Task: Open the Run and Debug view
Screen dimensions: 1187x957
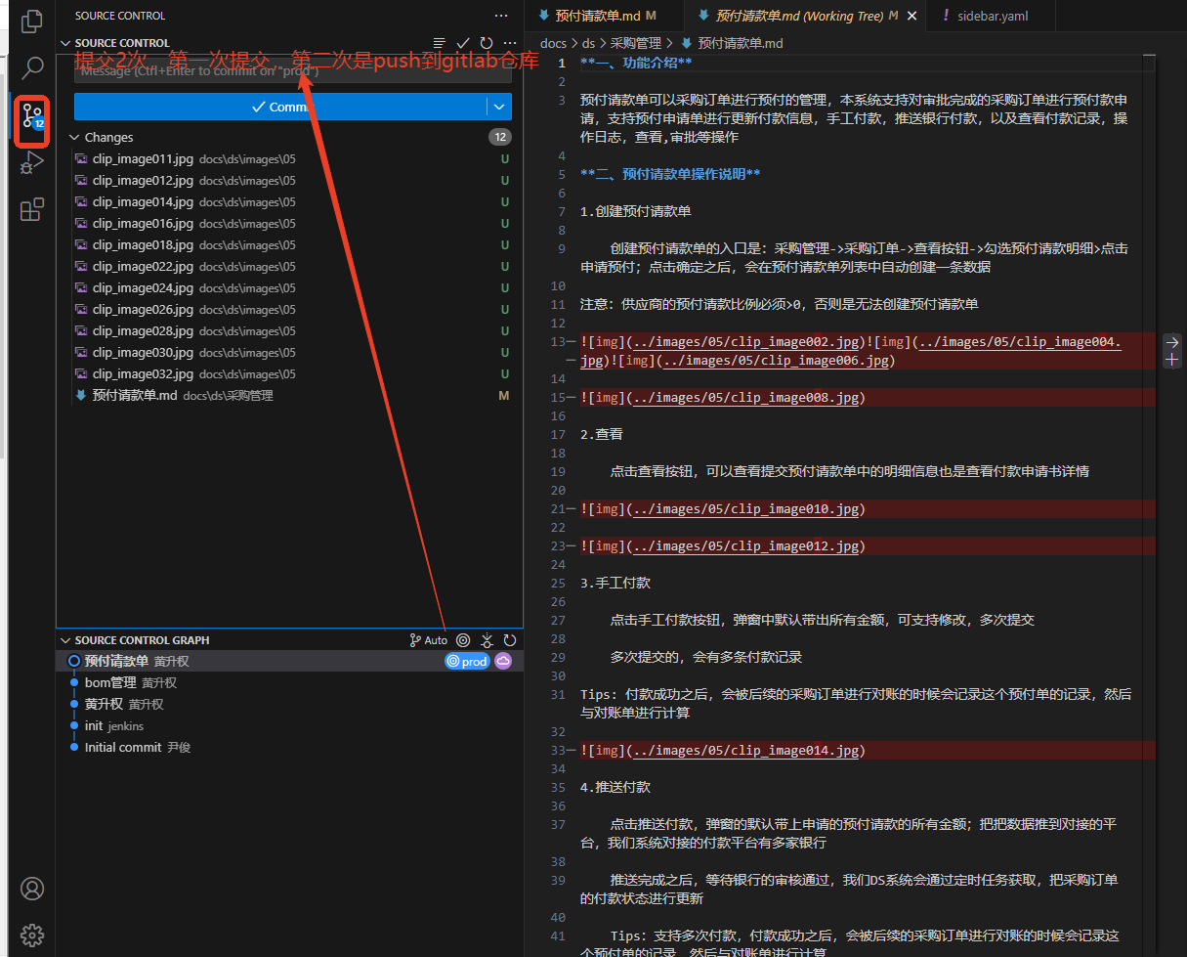Action: pyautogui.click(x=32, y=162)
